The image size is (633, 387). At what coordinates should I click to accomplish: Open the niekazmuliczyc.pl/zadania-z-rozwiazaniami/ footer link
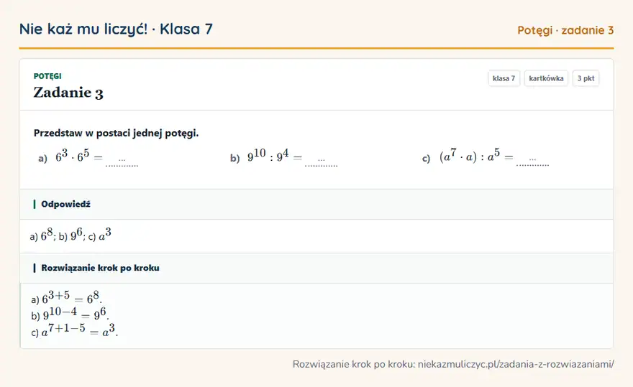[x=516, y=365]
